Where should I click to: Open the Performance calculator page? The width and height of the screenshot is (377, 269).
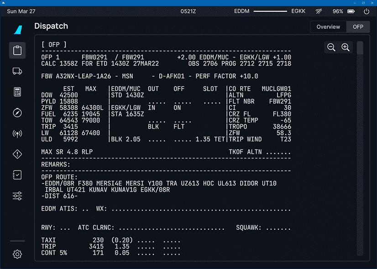tap(17, 92)
